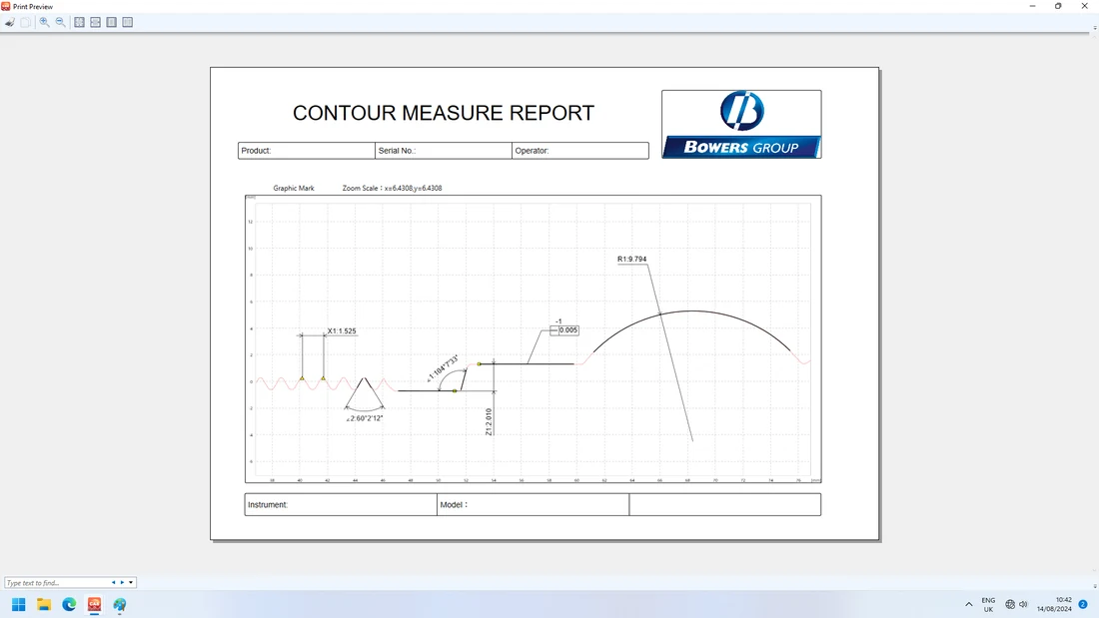Open the Windows Start menu

tap(19, 604)
